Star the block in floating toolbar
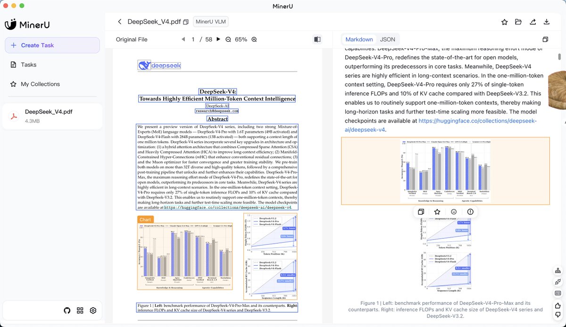Screen dimensions: 566x327 coord(437,212)
